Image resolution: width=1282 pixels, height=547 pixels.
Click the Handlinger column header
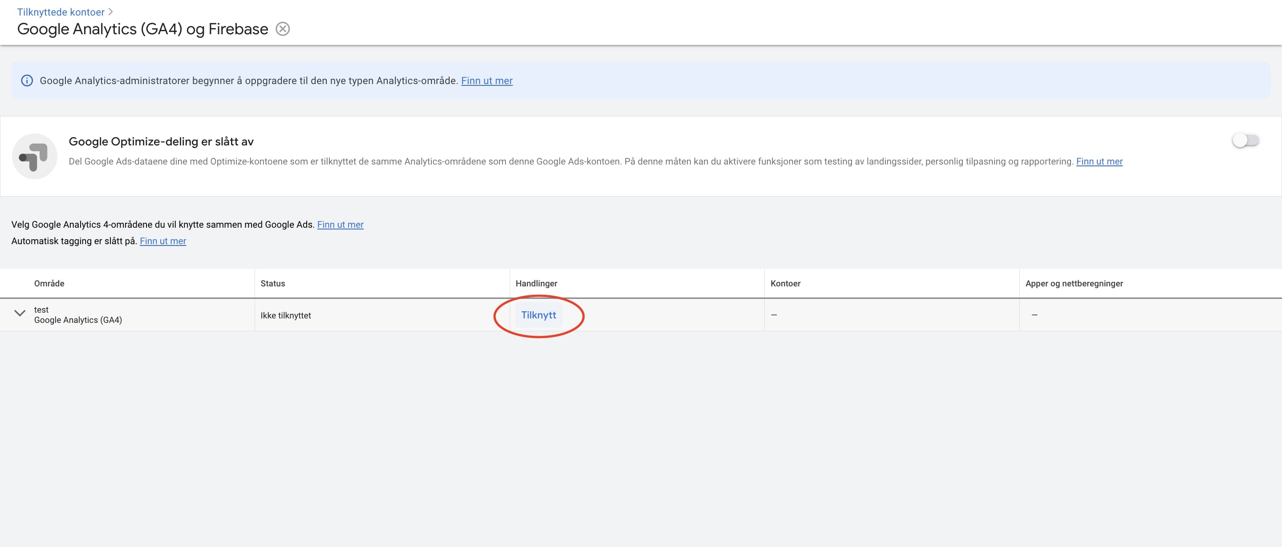pyautogui.click(x=536, y=283)
